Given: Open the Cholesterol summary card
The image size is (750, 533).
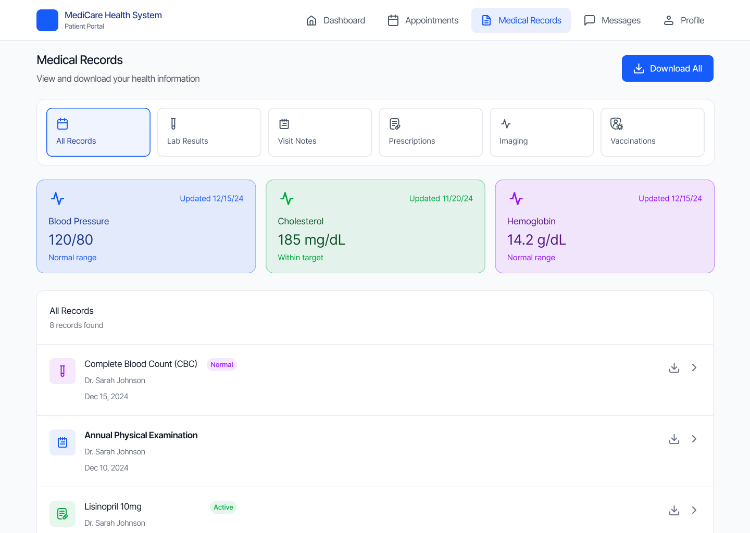Looking at the screenshot, I should tap(375, 226).
